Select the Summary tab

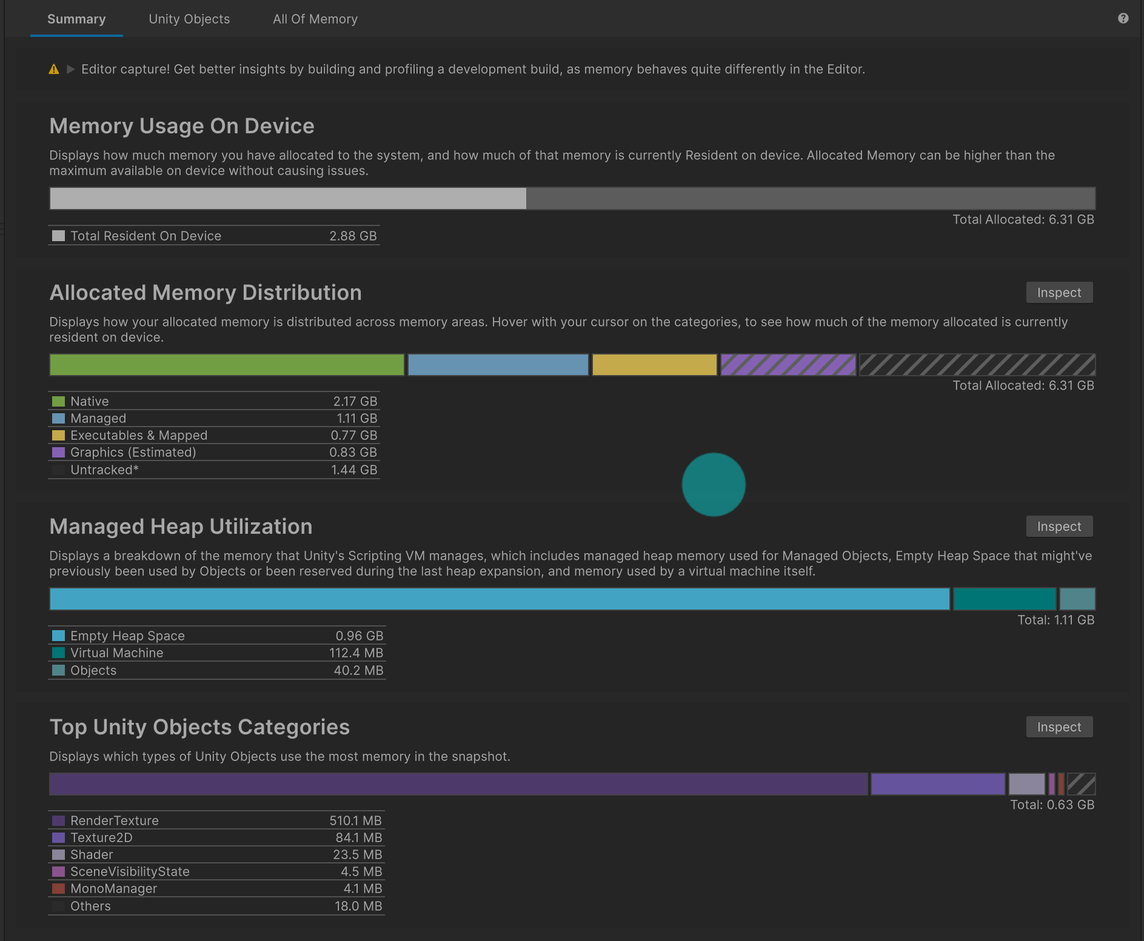[x=76, y=19]
